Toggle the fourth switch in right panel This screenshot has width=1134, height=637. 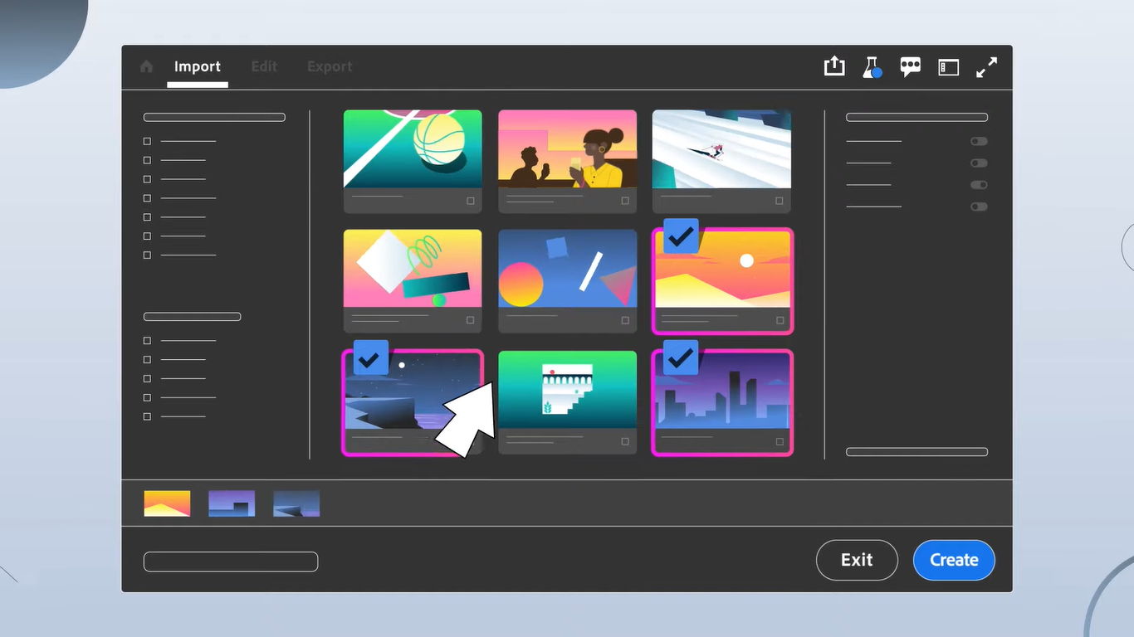pyautogui.click(x=979, y=207)
